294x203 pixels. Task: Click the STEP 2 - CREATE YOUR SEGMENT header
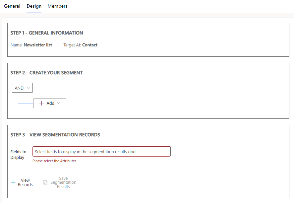click(46, 73)
